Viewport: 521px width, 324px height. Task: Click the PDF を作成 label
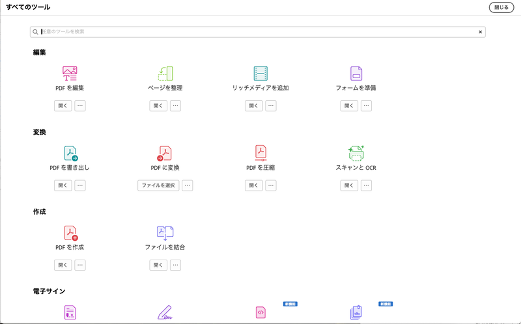click(x=70, y=247)
